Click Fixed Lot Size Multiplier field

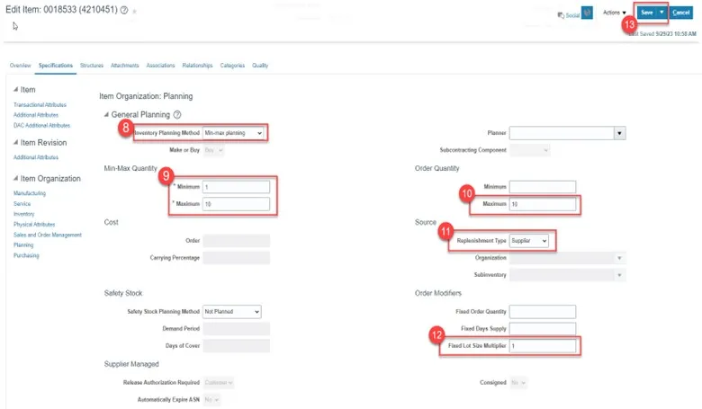[543, 345]
